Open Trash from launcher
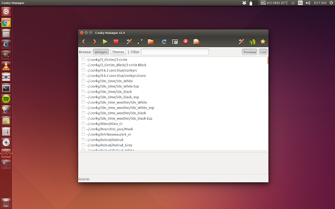Viewport: 335px width, 209px height. [6, 203]
